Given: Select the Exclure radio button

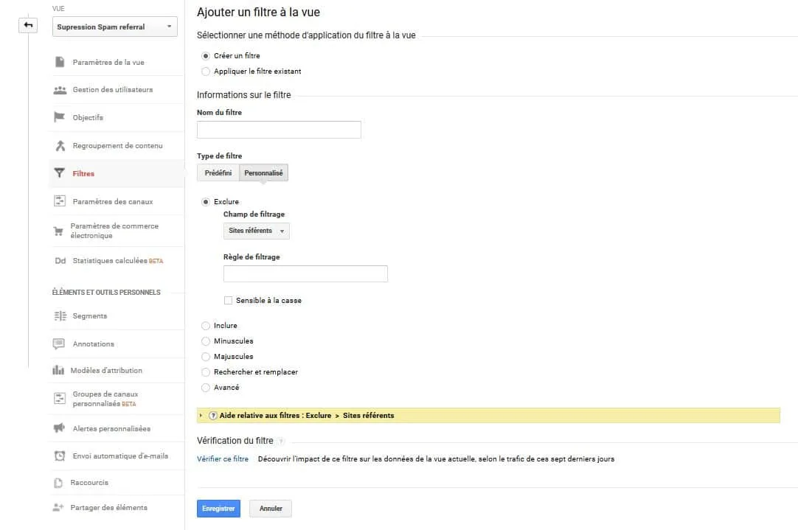Looking at the screenshot, I should [206, 202].
